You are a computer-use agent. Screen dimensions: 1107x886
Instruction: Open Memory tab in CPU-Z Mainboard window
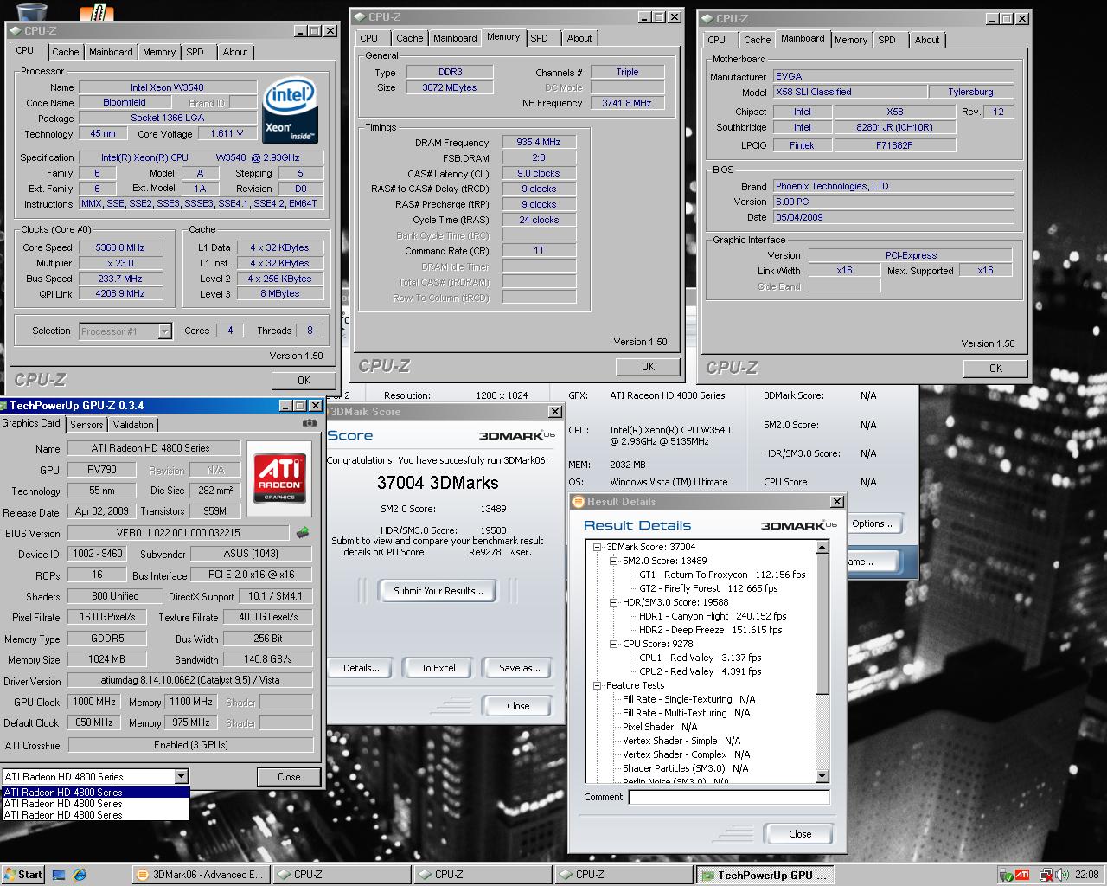[x=851, y=40]
